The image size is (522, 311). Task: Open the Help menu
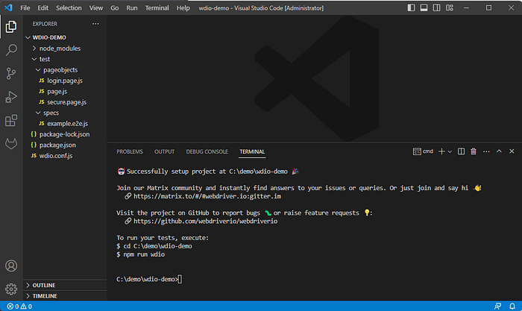coord(183,8)
